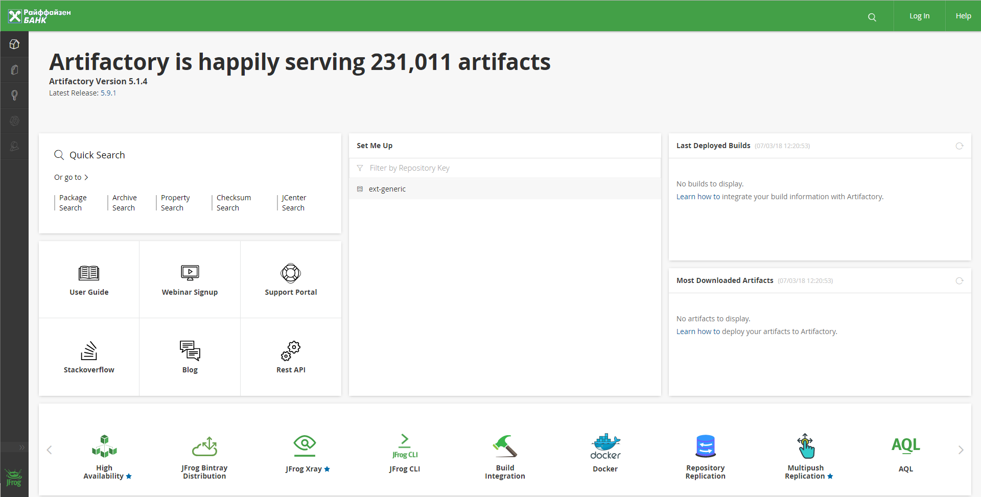Open the Builds icon in sidebar

(14, 121)
